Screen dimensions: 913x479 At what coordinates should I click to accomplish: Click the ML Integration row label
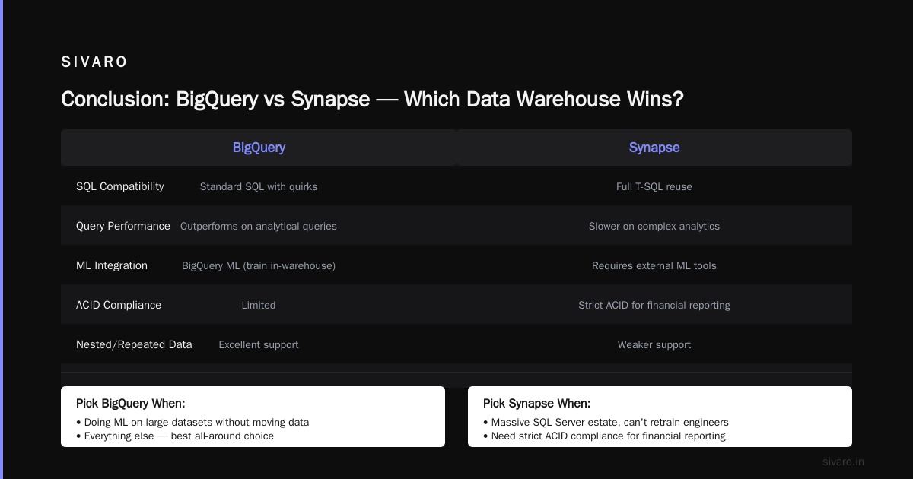112,265
